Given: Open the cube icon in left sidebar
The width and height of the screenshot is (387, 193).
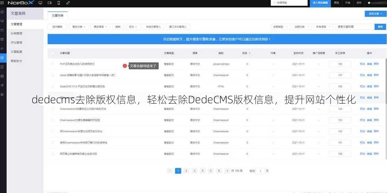Looking at the screenshot, I should [2, 76].
